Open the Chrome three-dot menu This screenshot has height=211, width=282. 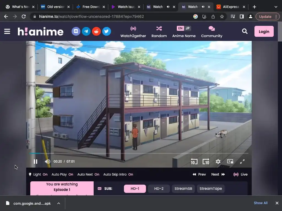[x=276, y=16]
